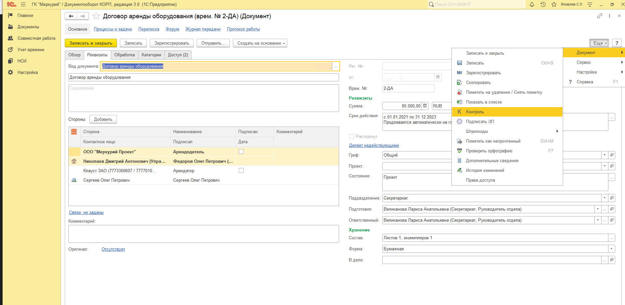This screenshot has height=305, width=625.
Task: Open the Форма dropdown list
Action: [611, 249]
